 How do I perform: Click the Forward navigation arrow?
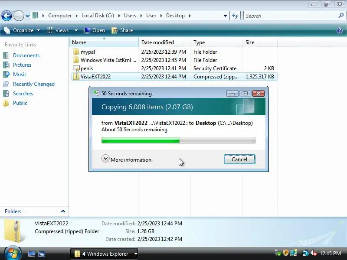(x=19, y=16)
